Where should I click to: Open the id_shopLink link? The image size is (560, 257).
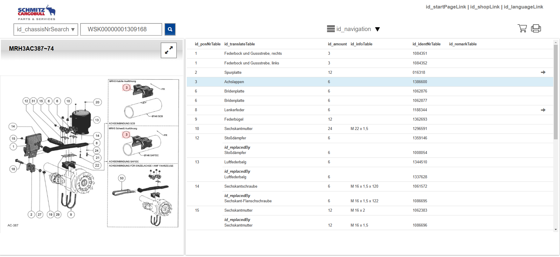(x=485, y=7)
